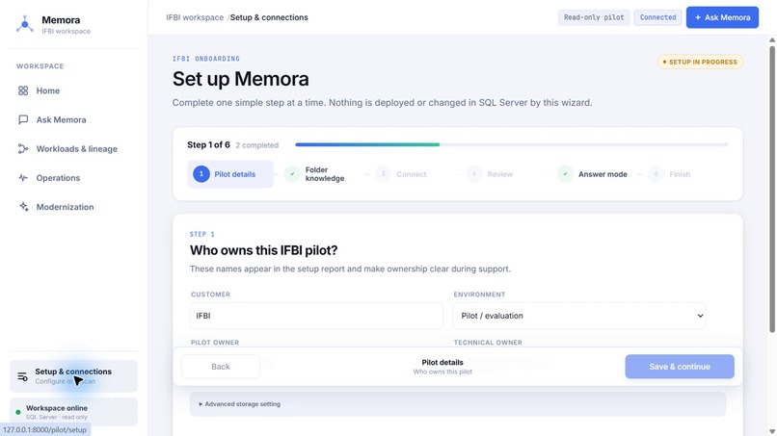Viewport: 777px width, 436px height.
Task: Click the scrollbar down arrow
Action: tap(771, 431)
